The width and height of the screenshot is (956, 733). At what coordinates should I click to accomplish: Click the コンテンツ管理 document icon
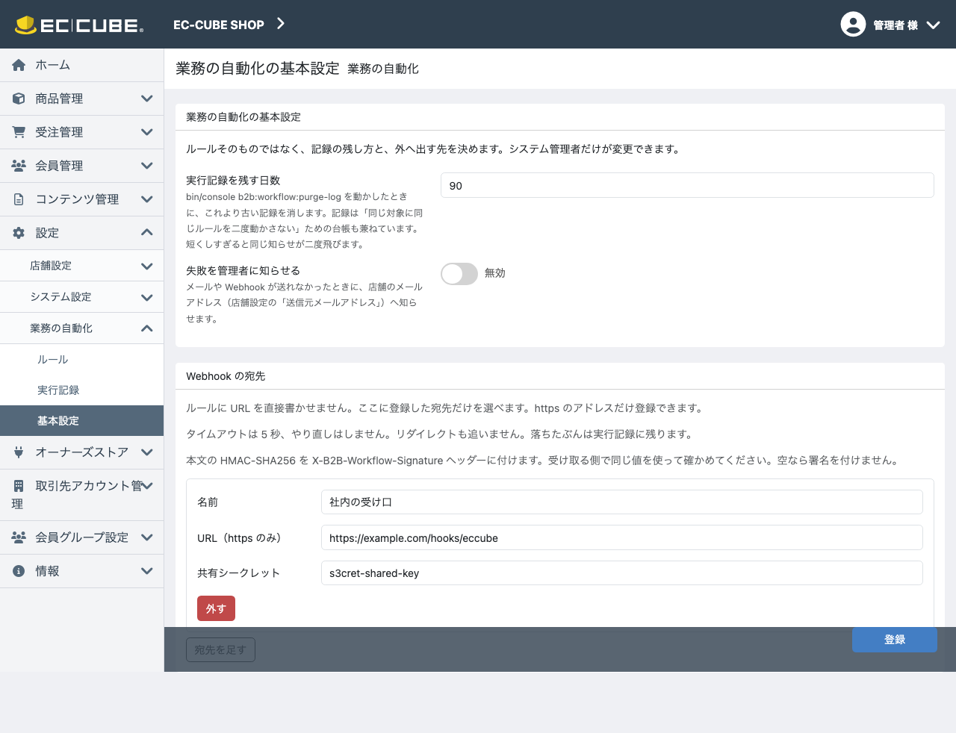click(x=19, y=199)
